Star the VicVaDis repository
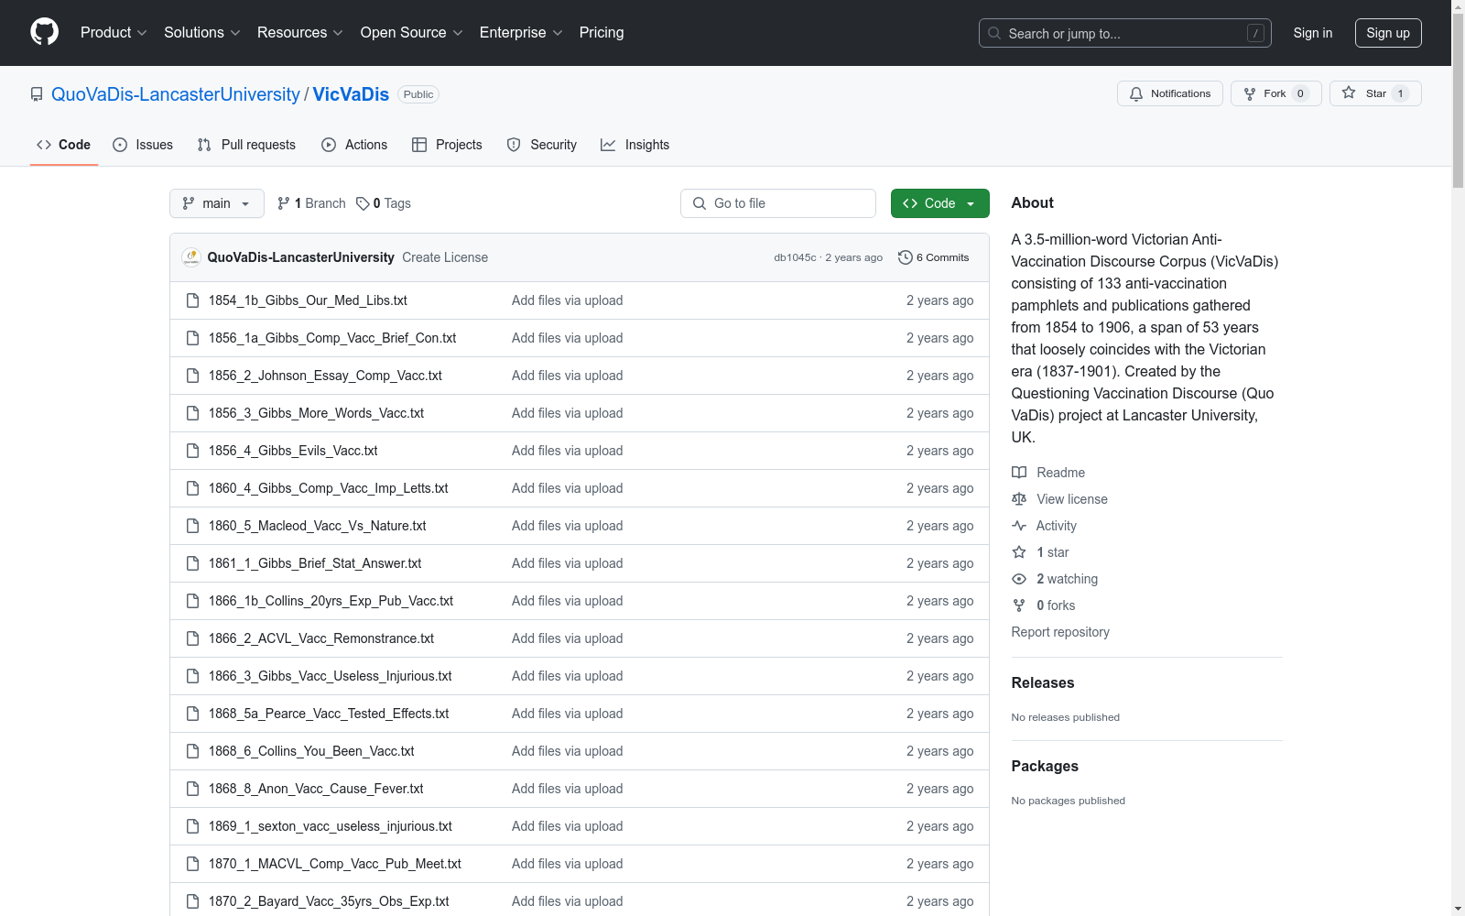1465x916 pixels. coord(1375,93)
